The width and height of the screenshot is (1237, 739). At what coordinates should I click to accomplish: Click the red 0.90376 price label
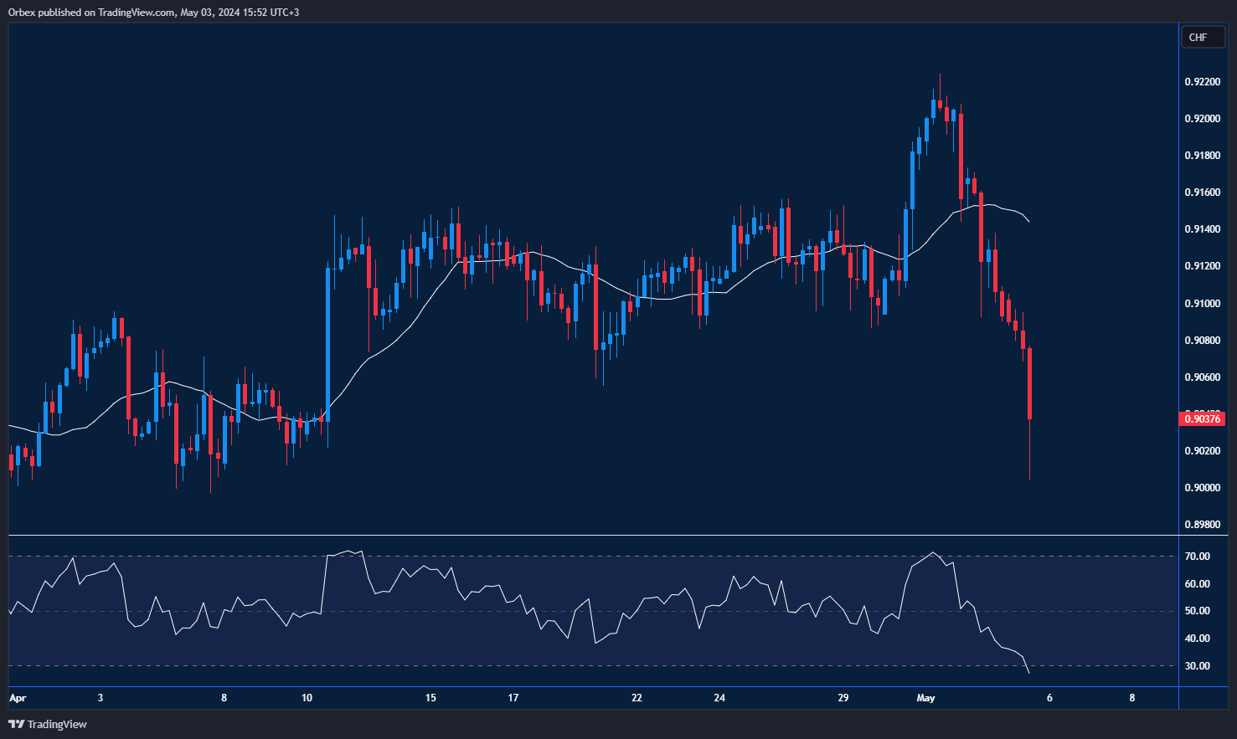pyautogui.click(x=1203, y=418)
